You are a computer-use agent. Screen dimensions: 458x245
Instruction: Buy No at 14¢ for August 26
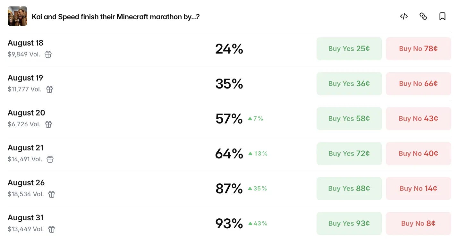pos(419,189)
